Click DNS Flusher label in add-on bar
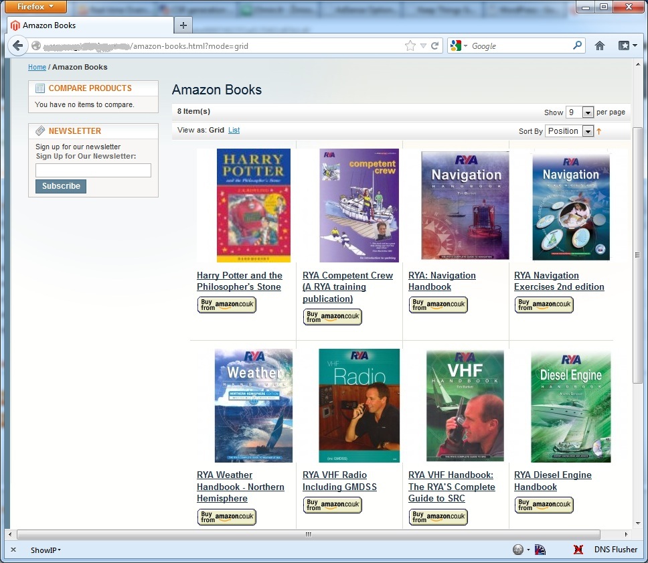This screenshot has width=648, height=563. (616, 550)
